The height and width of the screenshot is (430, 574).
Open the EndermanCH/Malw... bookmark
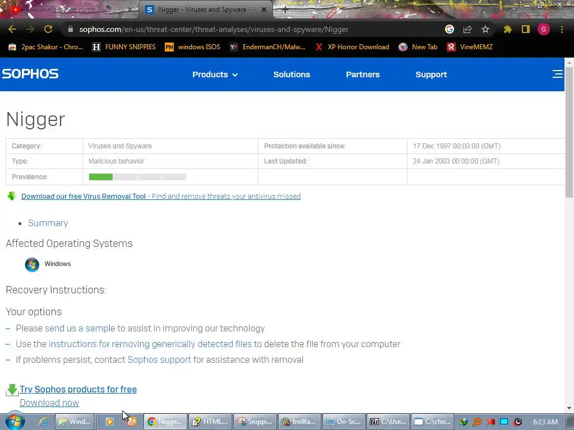pos(267,47)
